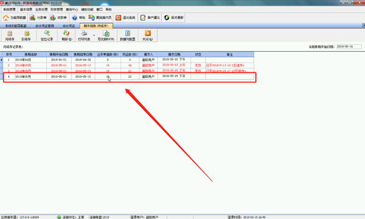Open the 功能导航窗 home navigator
Viewport: 365px width, 219px height.
[14, 18]
